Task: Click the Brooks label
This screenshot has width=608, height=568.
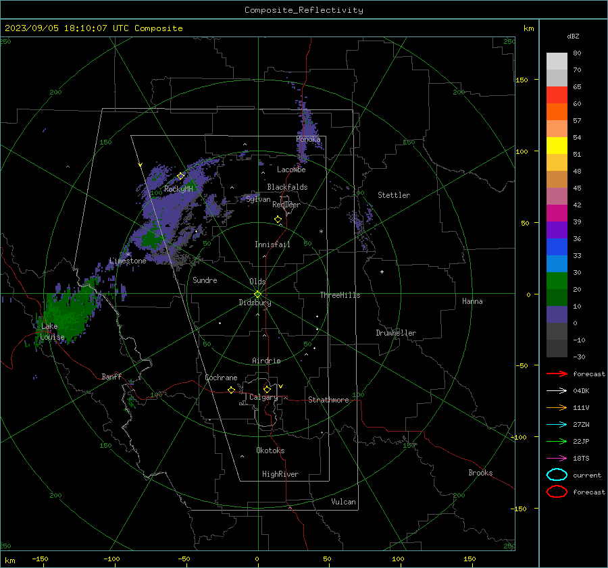Action: 480,473
